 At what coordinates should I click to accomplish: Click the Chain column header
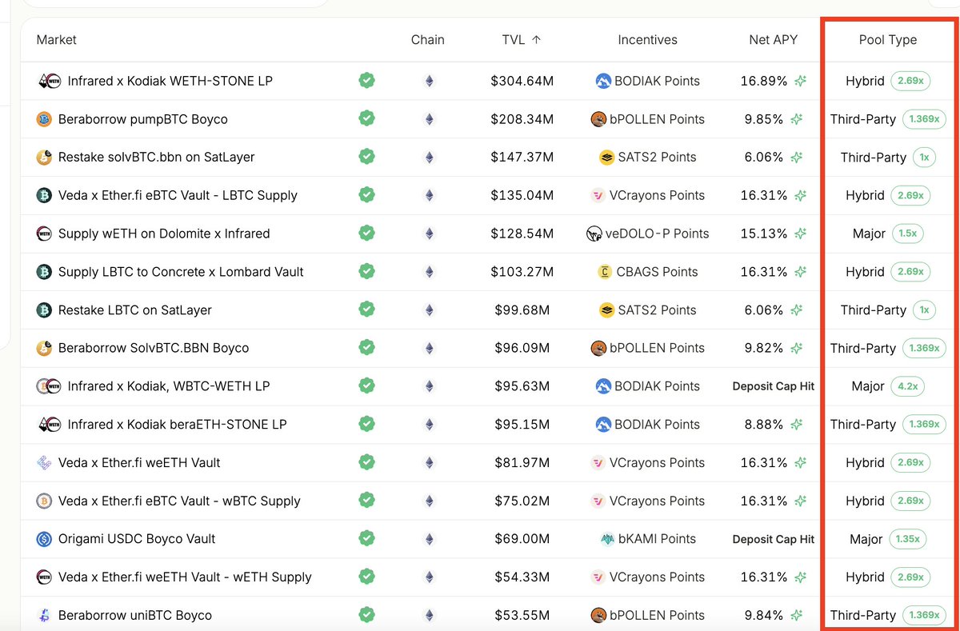427,39
